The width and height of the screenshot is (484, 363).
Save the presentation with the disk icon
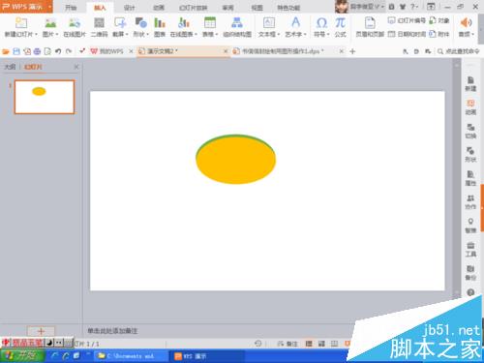16,51
